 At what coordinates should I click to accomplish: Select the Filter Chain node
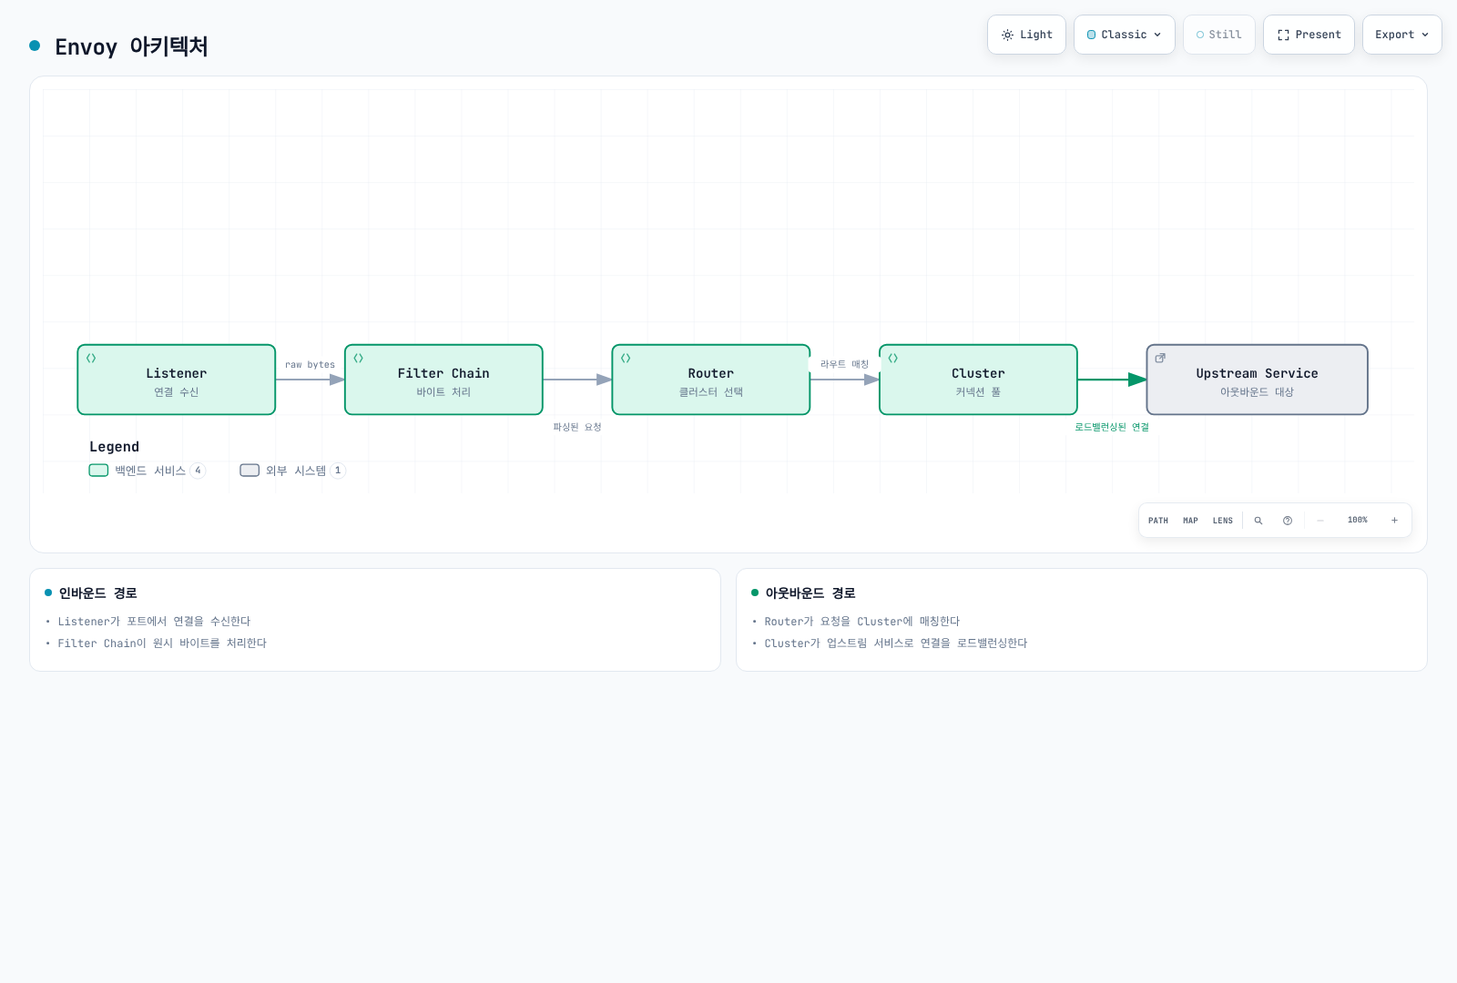point(443,380)
